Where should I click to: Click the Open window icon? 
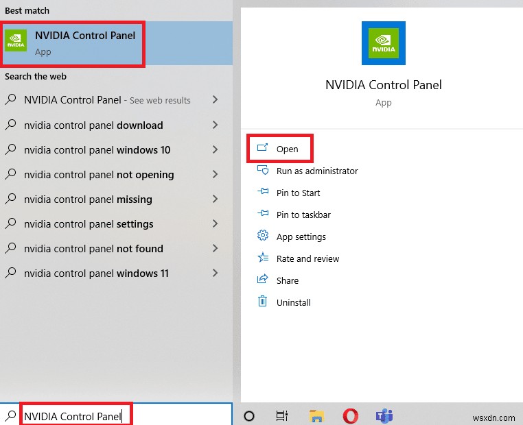[262, 147]
